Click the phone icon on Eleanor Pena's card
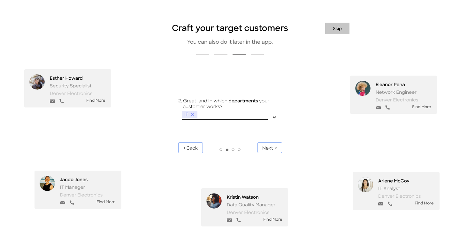This screenshot has height=251, width=460. tap(387, 107)
